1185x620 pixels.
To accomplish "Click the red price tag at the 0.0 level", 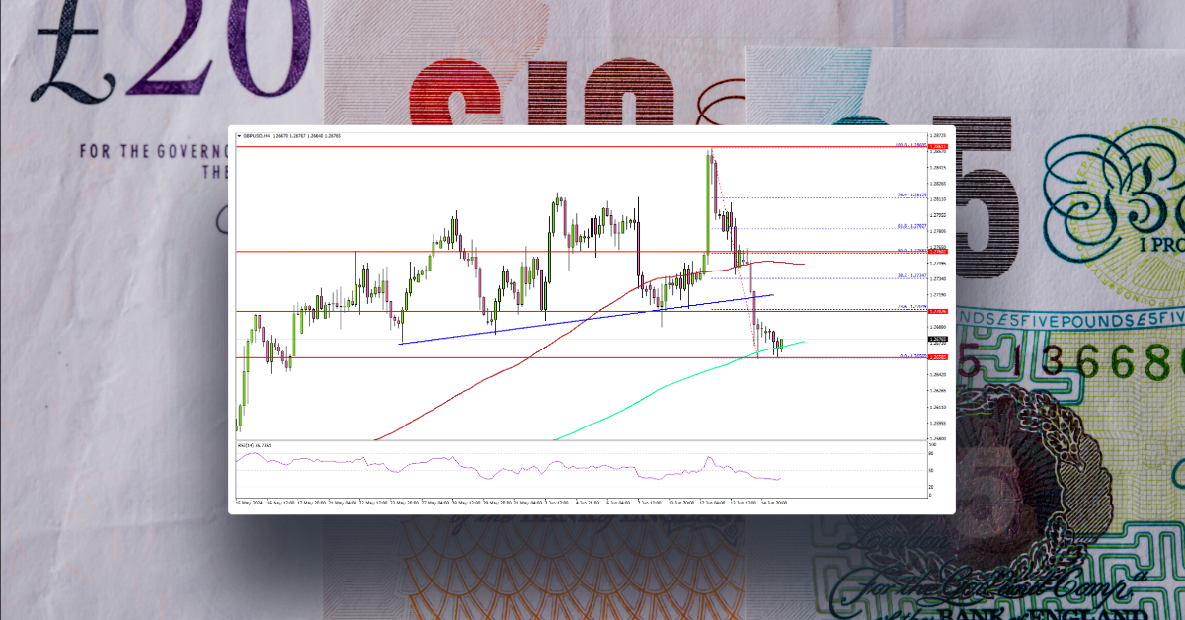I will tap(936, 356).
